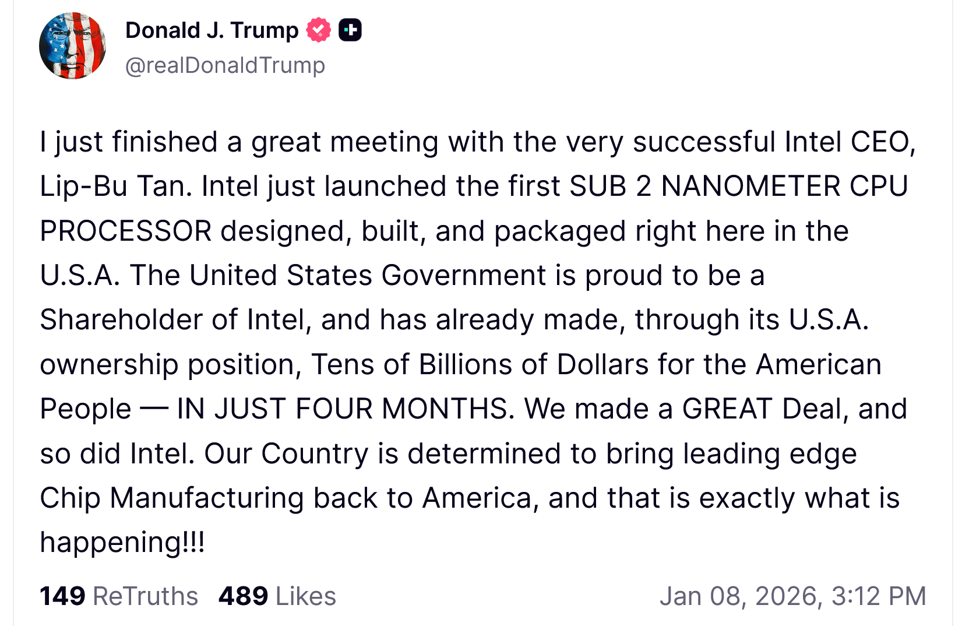Open Donald J. Trump's profile avatar

tap(72, 46)
